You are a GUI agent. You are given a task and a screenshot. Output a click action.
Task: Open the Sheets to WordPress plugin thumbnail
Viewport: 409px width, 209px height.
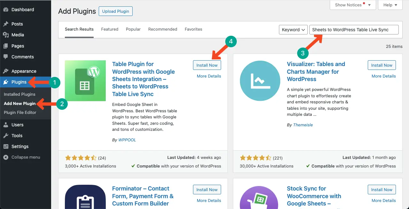85,81
